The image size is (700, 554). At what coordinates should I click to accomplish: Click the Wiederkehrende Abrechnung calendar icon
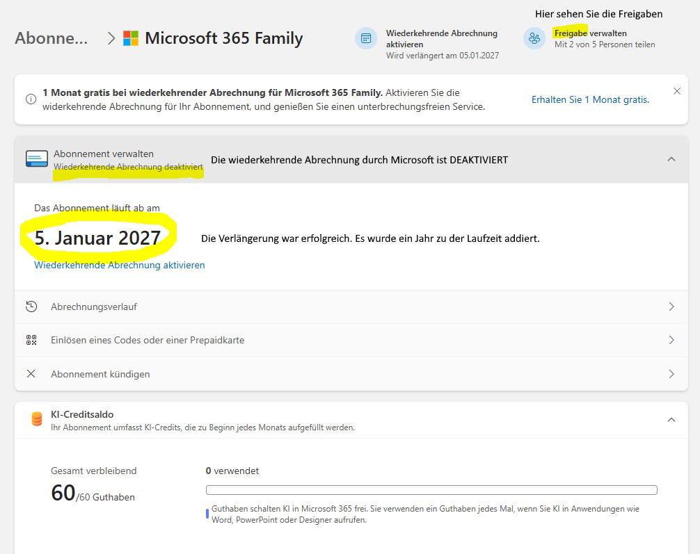click(x=365, y=38)
